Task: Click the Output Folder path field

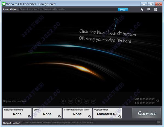Action: point(89,123)
